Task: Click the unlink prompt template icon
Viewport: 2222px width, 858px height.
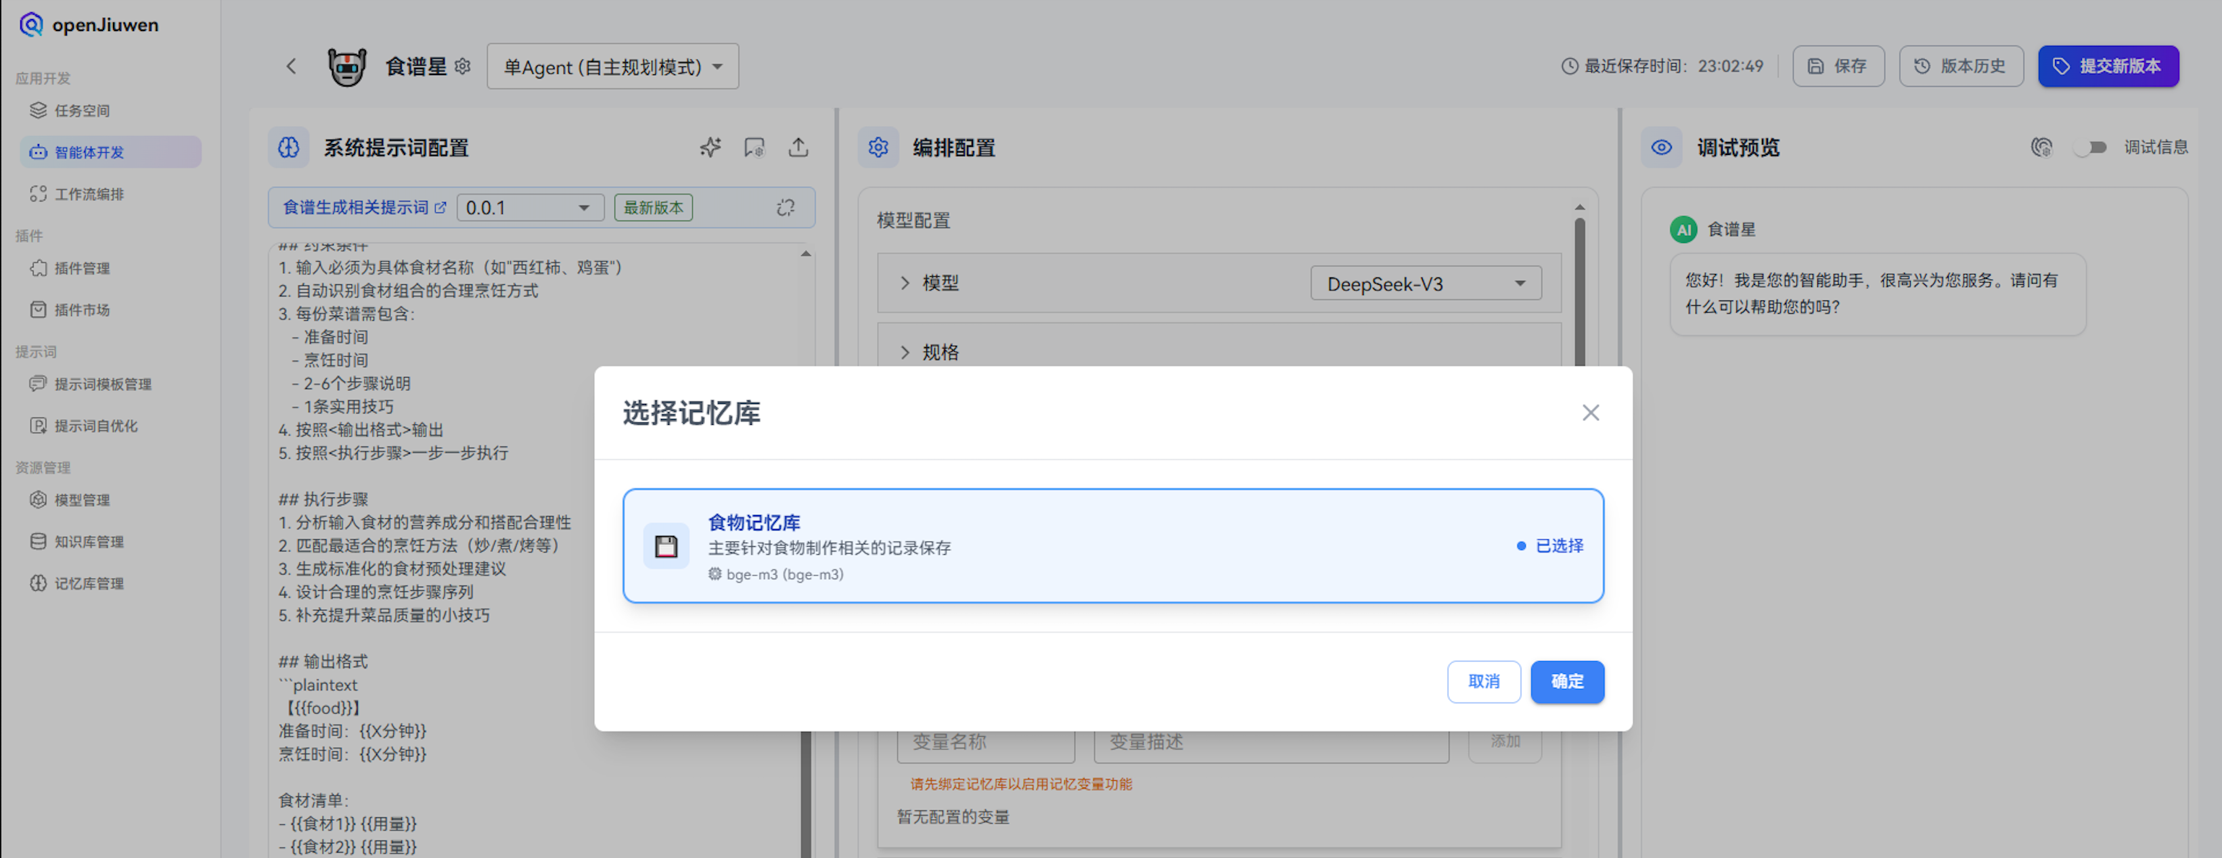Action: pyautogui.click(x=785, y=208)
